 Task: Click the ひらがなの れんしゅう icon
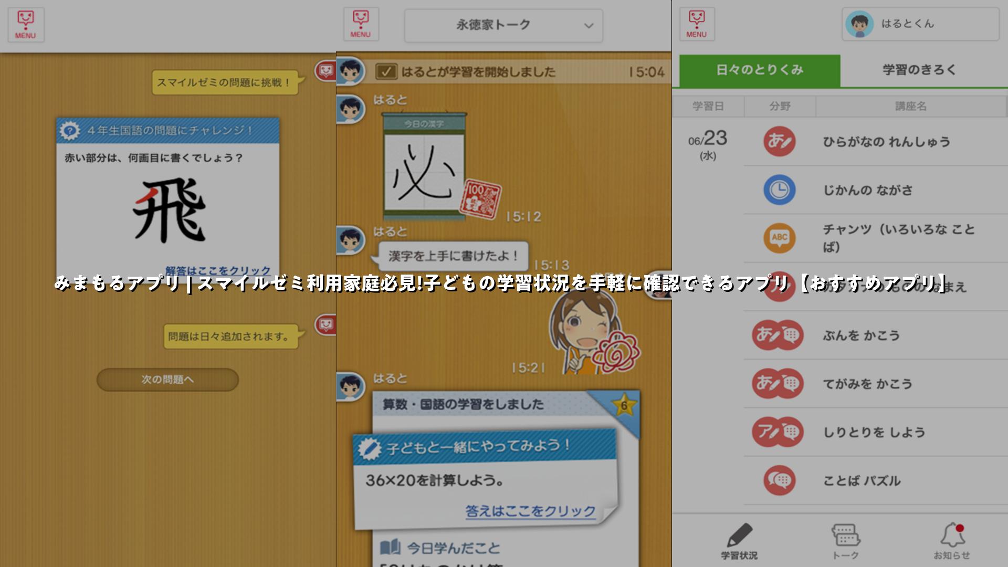point(779,142)
